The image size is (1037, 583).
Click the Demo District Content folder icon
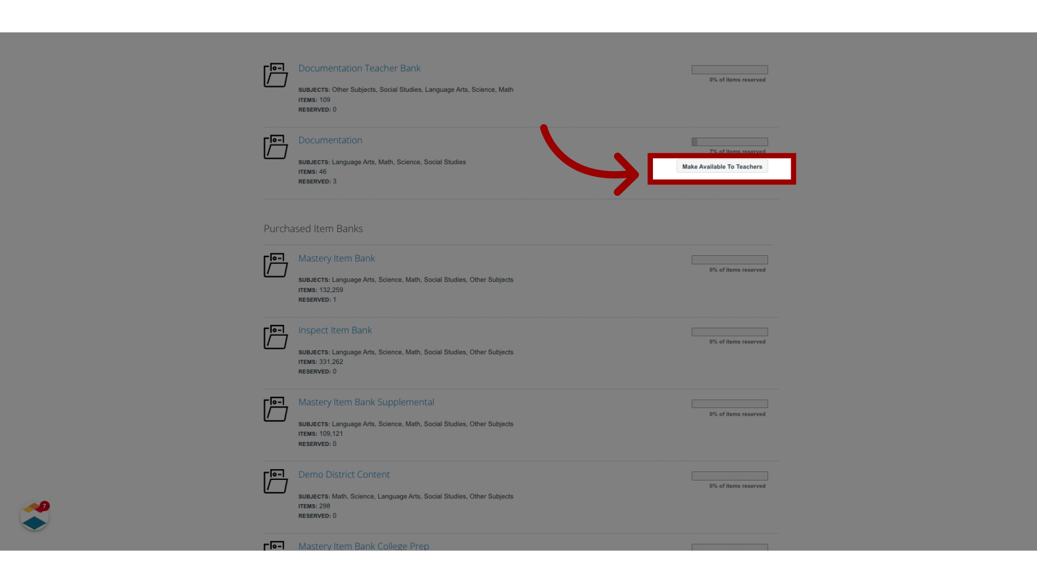[x=275, y=481]
